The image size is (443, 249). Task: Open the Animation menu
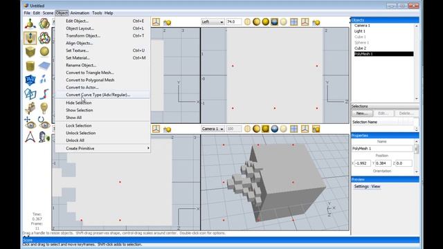80,13
